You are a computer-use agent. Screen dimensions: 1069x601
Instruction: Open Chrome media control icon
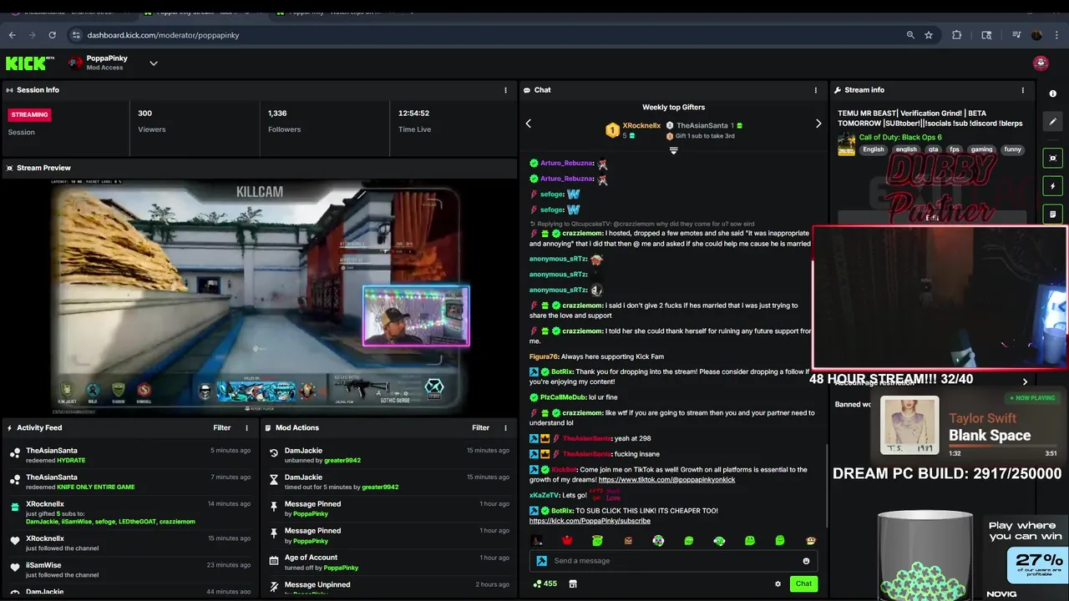1016,35
